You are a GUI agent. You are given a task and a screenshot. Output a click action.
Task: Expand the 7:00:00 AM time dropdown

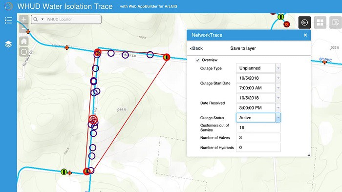tap(278, 88)
